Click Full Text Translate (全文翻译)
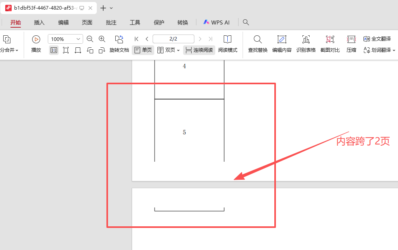Image resolution: width=398 pixels, height=250 pixels. [x=377, y=39]
